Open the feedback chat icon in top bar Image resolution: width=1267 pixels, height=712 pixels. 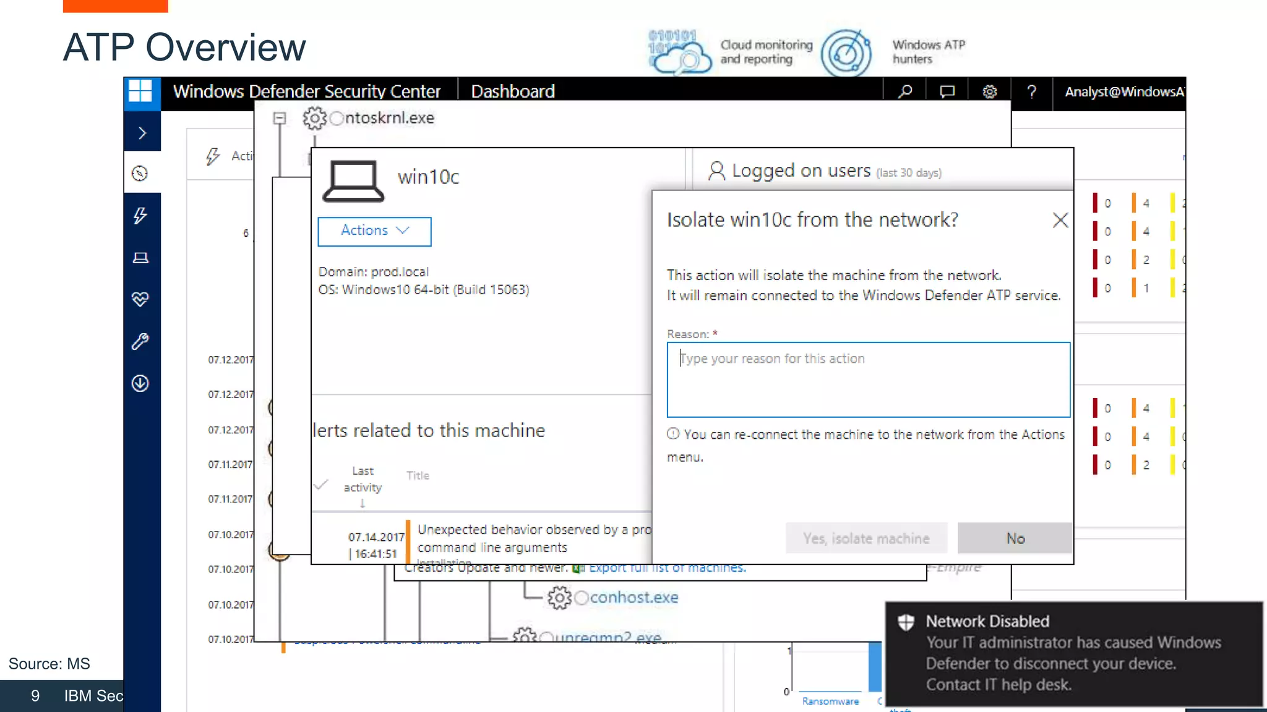point(947,92)
